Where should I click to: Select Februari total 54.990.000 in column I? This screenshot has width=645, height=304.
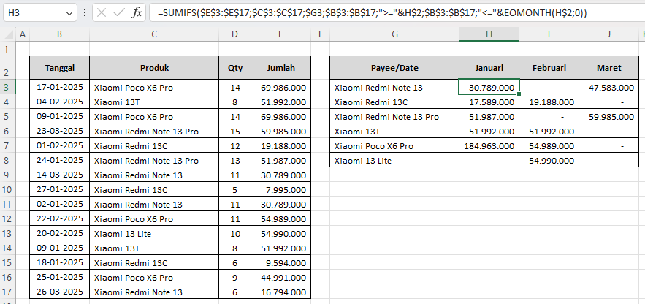click(549, 161)
